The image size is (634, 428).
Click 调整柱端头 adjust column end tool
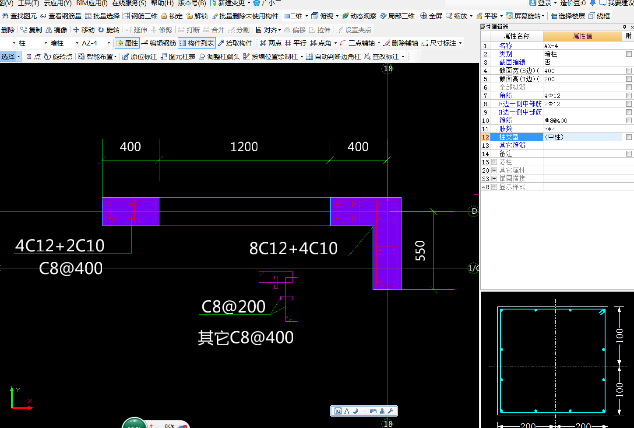[219, 56]
